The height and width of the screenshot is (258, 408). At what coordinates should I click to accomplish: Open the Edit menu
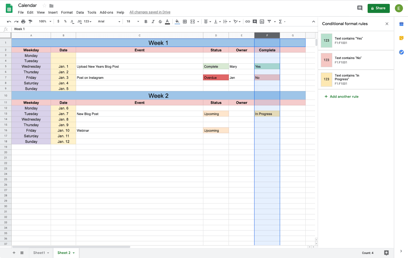click(x=30, y=12)
